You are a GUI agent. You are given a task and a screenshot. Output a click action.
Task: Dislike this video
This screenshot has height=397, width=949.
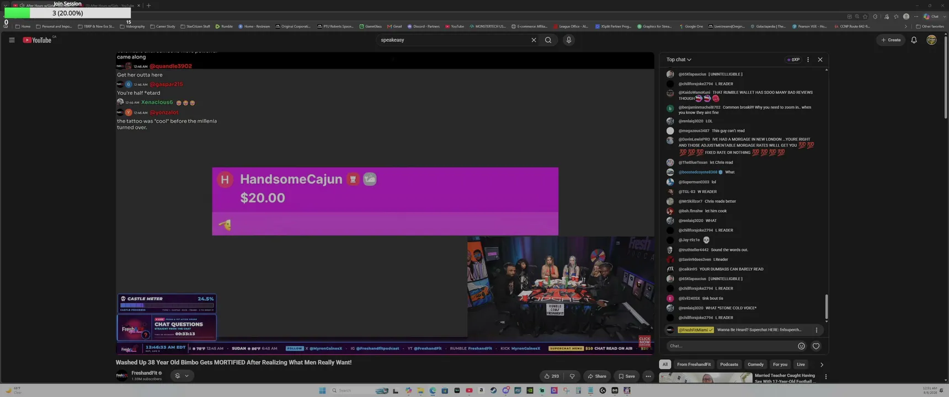click(x=572, y=376)
